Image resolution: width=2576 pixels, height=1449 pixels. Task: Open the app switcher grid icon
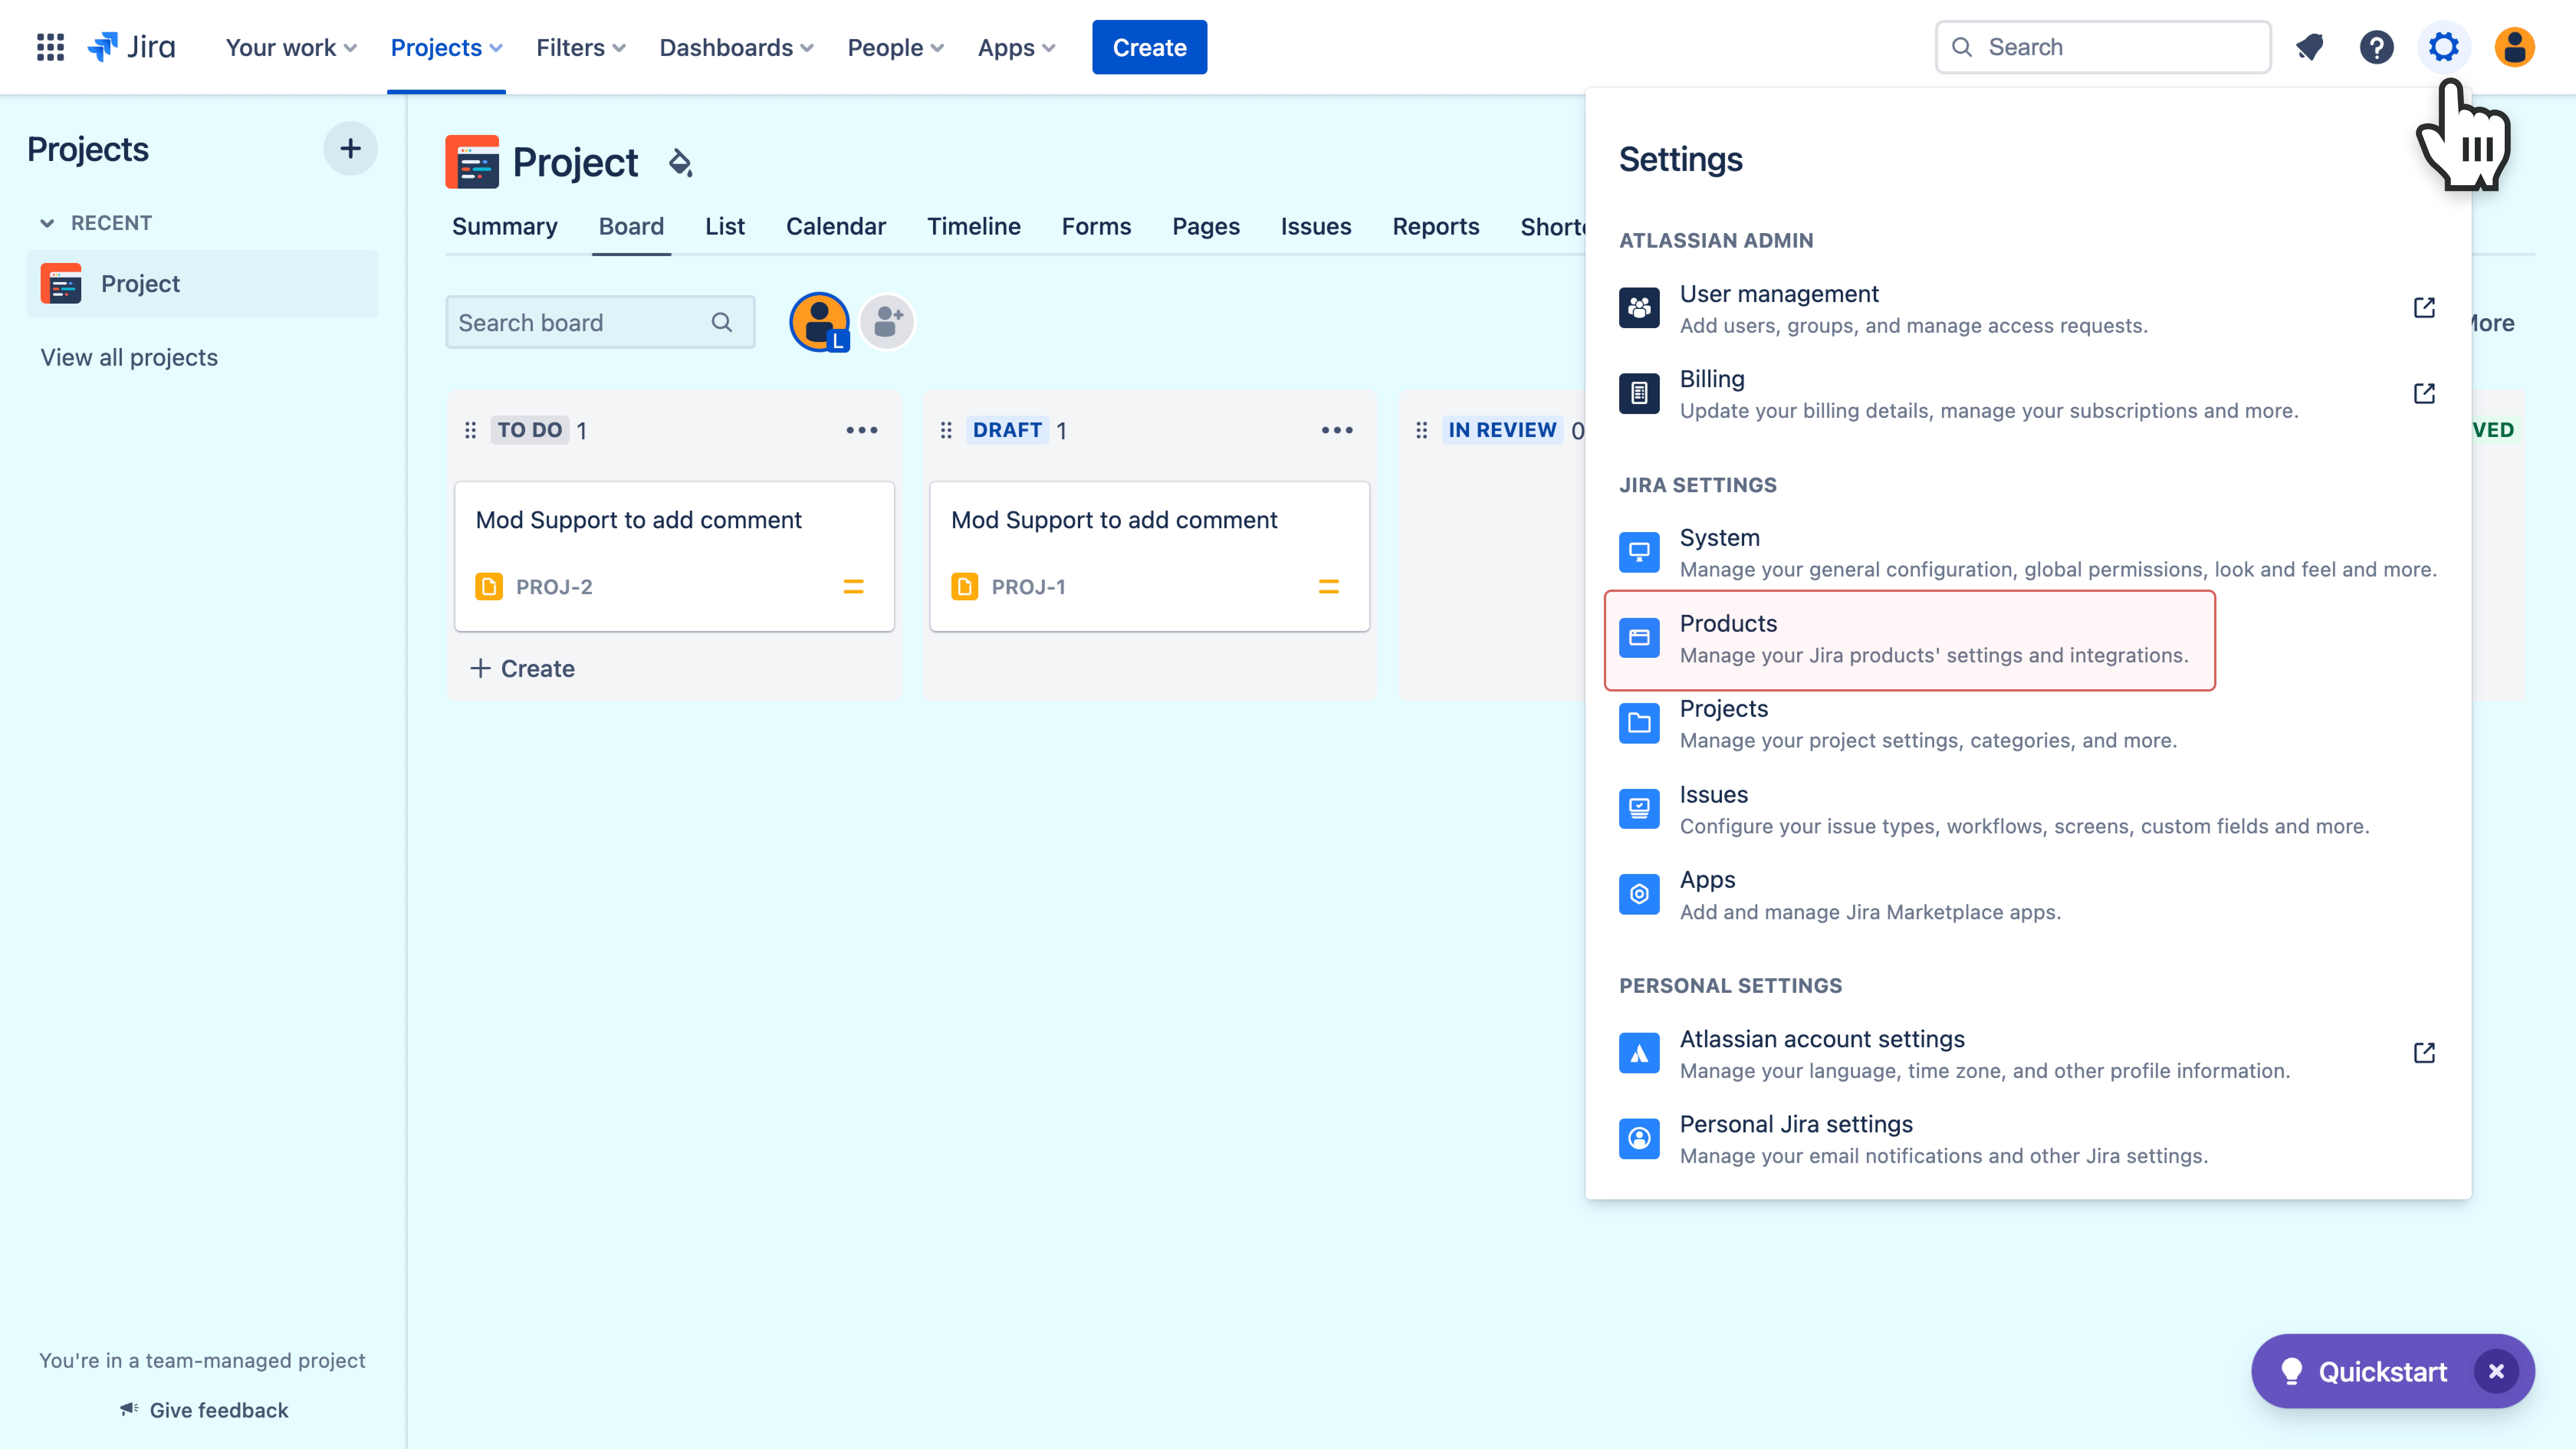(50, 47)
